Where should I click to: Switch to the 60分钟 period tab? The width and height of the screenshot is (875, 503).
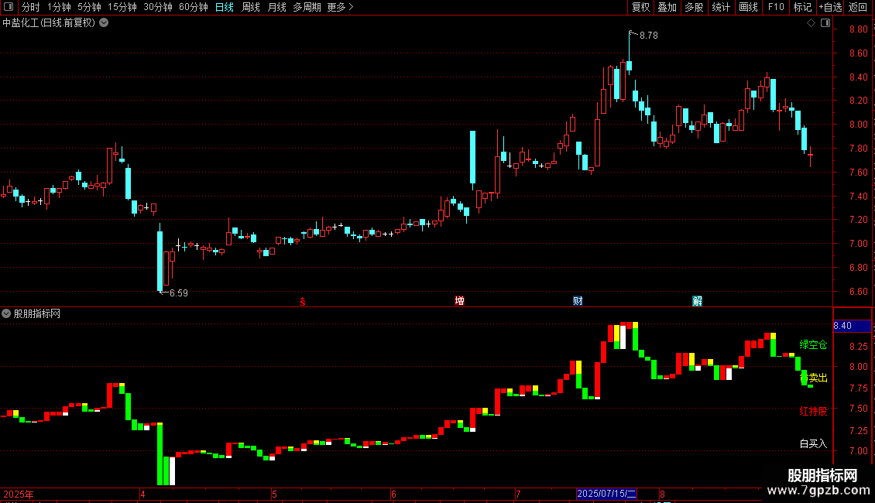(193, 7)
